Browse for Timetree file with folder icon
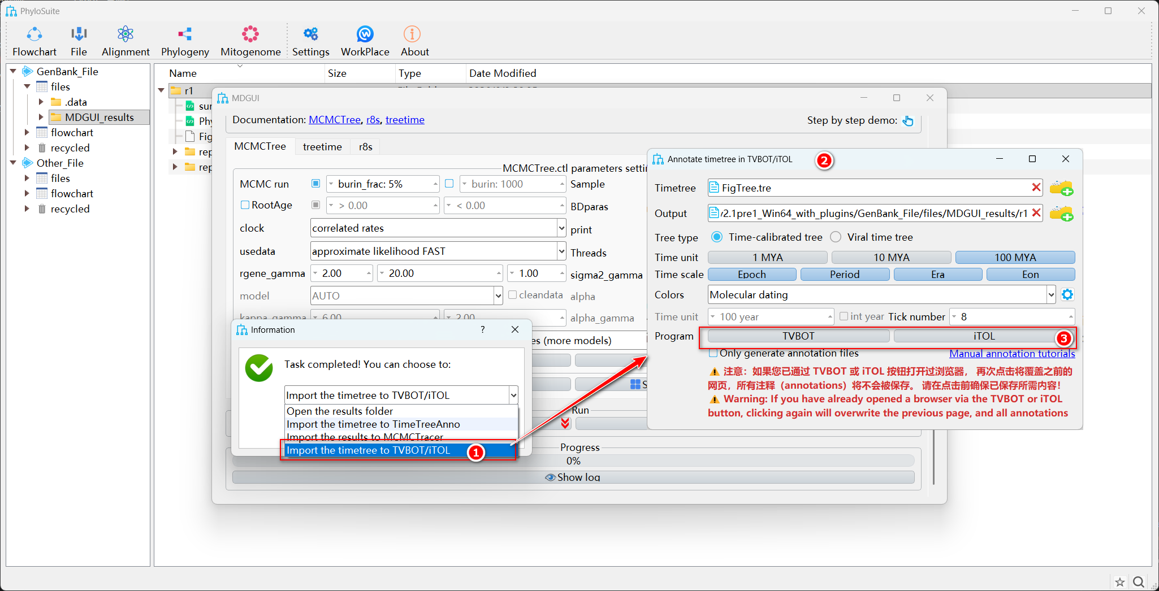This screenshot has height=591, width=1159. (1061, 188)
